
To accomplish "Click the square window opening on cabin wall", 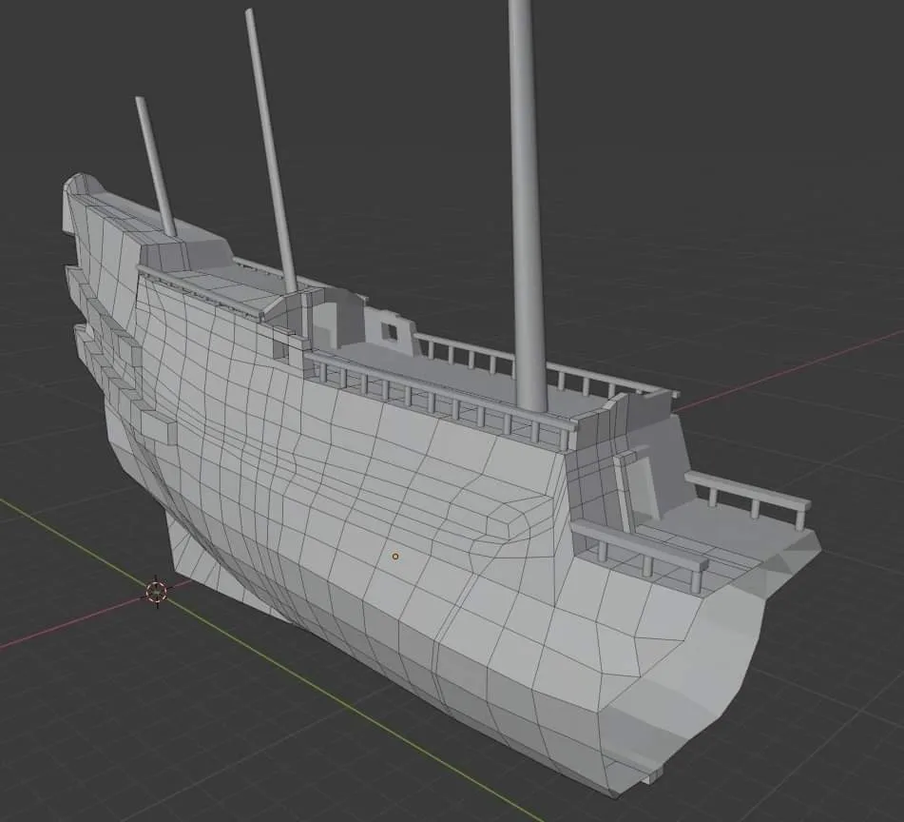I will coord(391,332).
